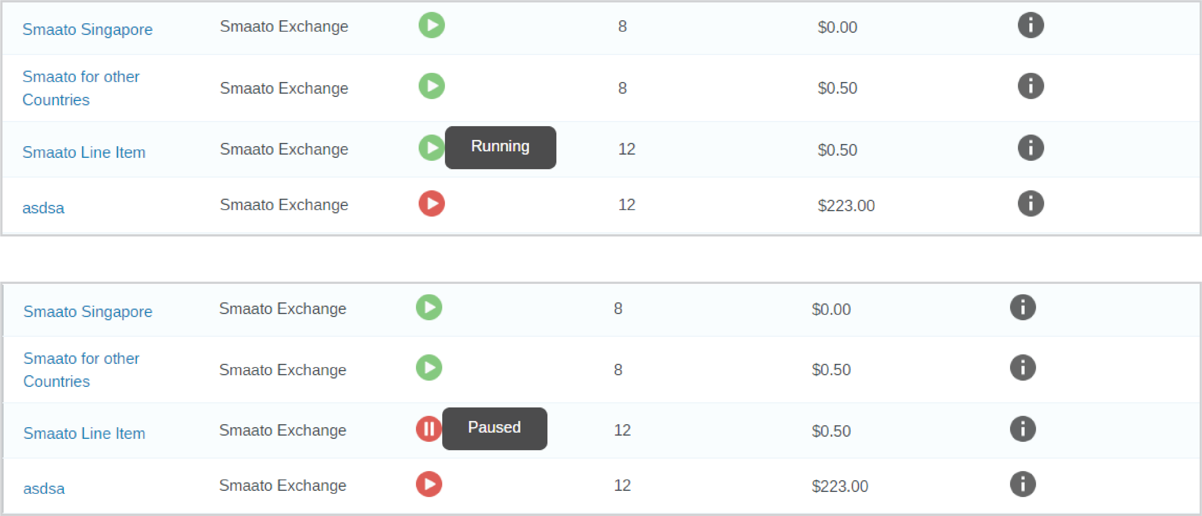Click info icon for paused Smaato Line Item row
1202x516 pixels.
[x=1023, y=429]
